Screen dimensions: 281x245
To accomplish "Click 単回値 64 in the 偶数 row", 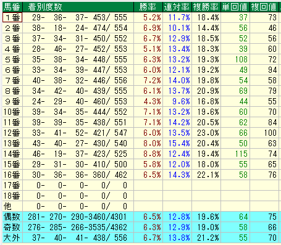I will click(243, 217).
